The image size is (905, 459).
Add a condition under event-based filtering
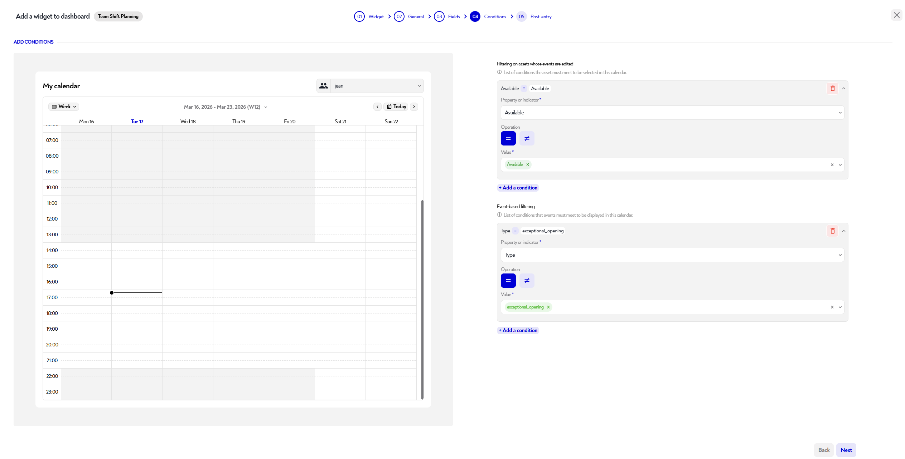(x=518, y=330)
